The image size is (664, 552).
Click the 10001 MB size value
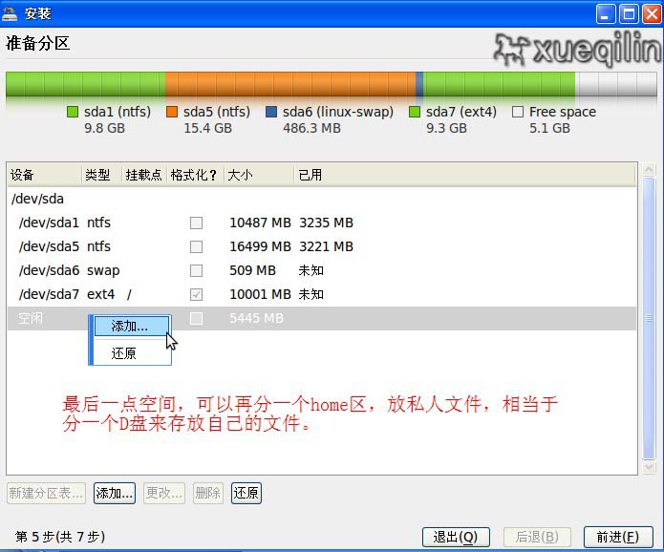(260, 294)
